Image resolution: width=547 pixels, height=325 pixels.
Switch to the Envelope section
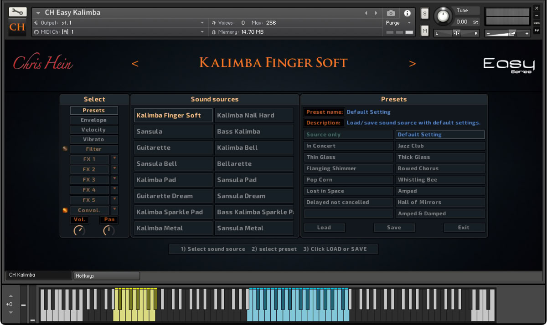tap(94, 120)
